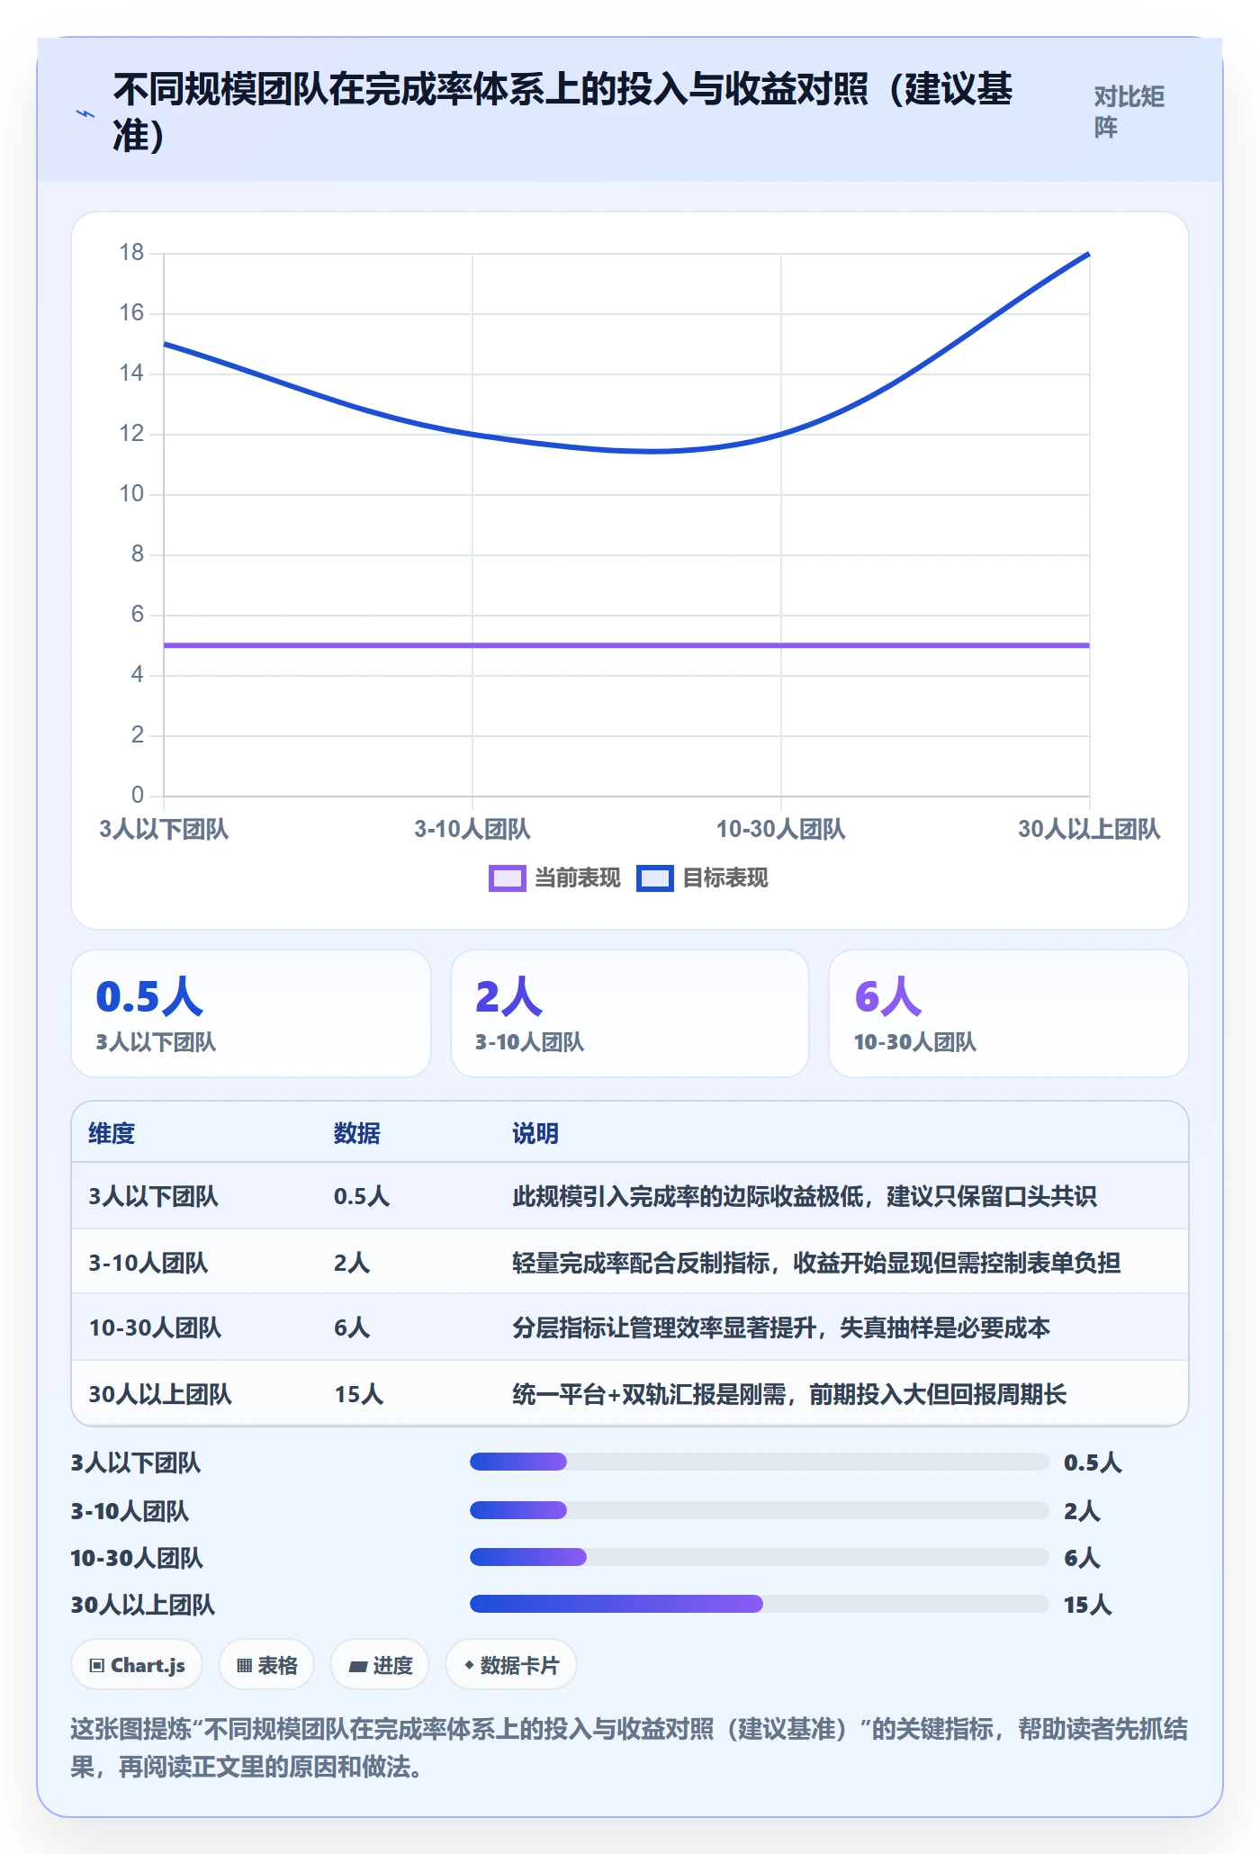The width and height of the screenshot is (1260, 1854).
Task: Click the 15人 value in the table
Action: [x=359, y=1394]
